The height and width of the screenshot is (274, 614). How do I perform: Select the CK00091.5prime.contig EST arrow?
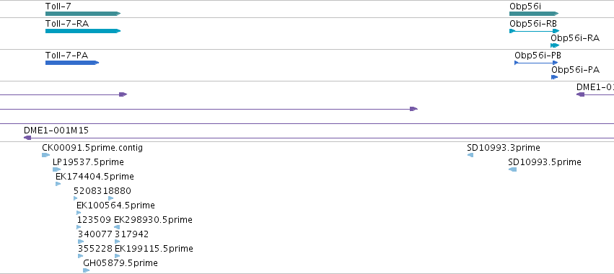(45, 155)
